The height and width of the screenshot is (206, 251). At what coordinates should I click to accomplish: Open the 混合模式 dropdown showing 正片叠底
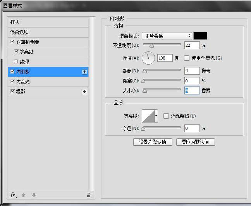pos(167,36)
